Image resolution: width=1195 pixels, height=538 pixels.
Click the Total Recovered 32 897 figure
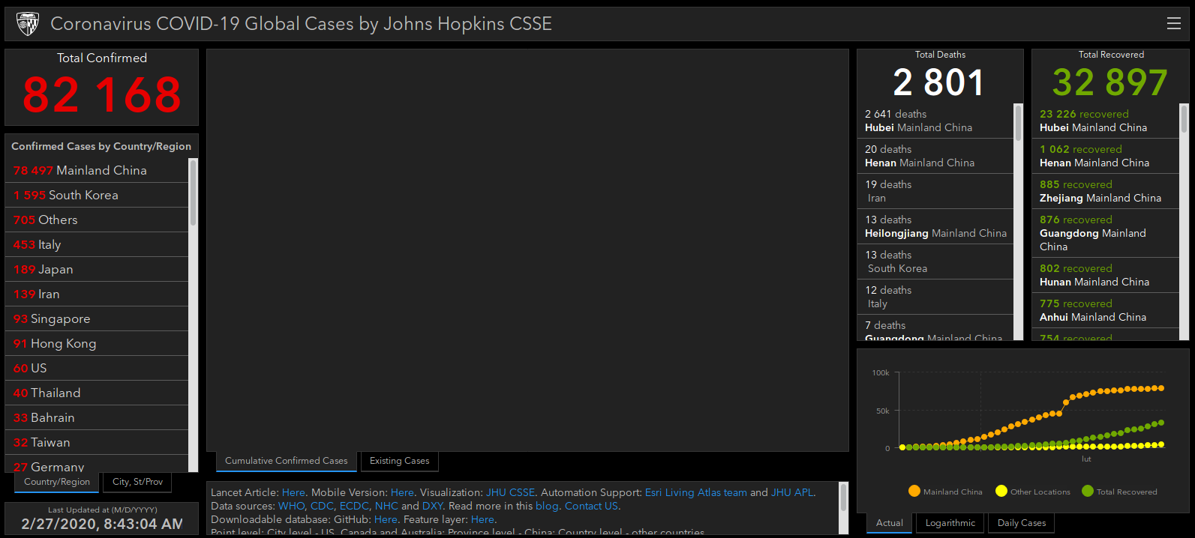tap(1110, 82)
